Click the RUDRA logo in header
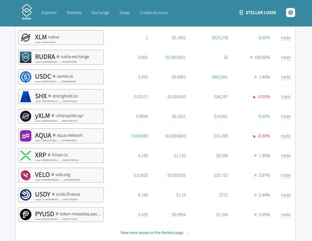Viewport: 312px width, 241px height. (x=27, y=12)
